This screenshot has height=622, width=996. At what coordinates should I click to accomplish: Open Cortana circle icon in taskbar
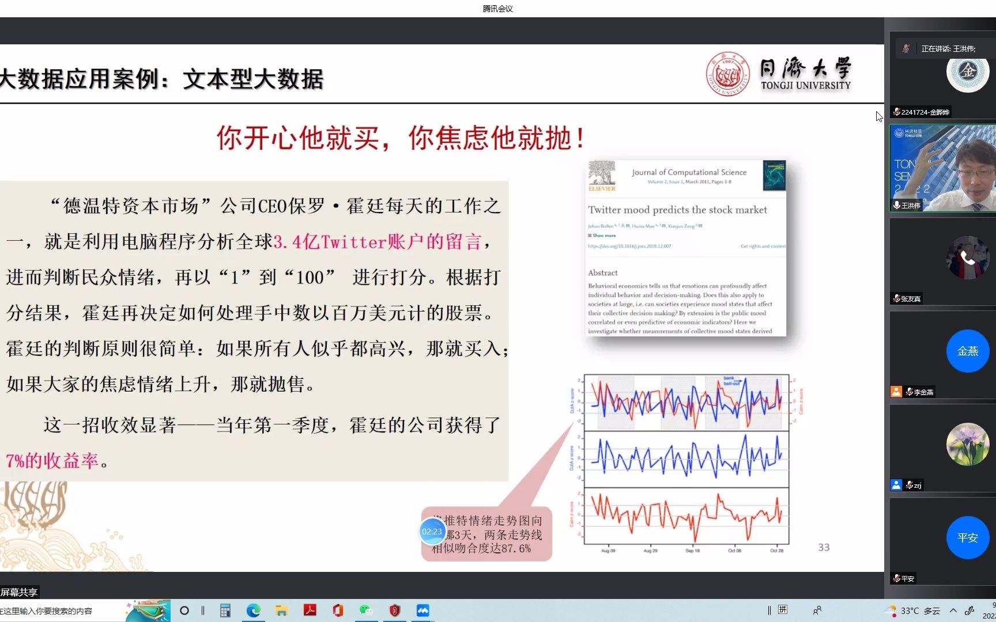point(184,610)
